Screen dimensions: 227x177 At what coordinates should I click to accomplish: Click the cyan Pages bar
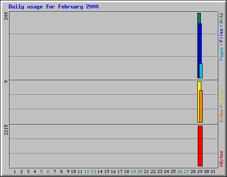coord(201,71)
